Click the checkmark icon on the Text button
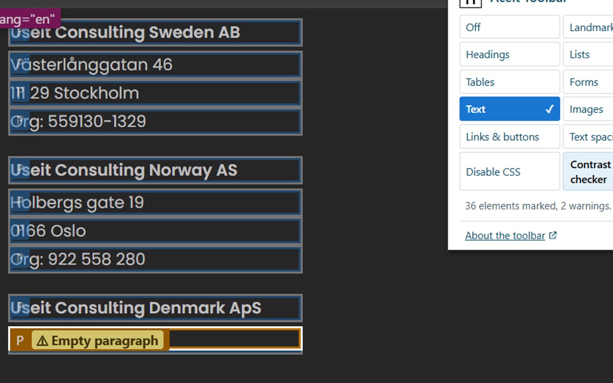 tap(549, 109)
